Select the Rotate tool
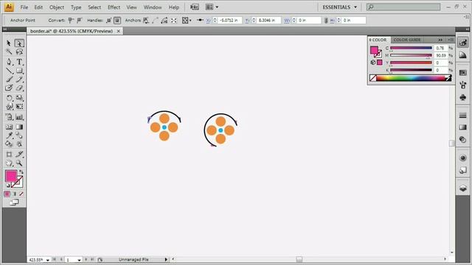Image resolution: width=472 pixels, height=265 pixels. (x=9, y=98)
